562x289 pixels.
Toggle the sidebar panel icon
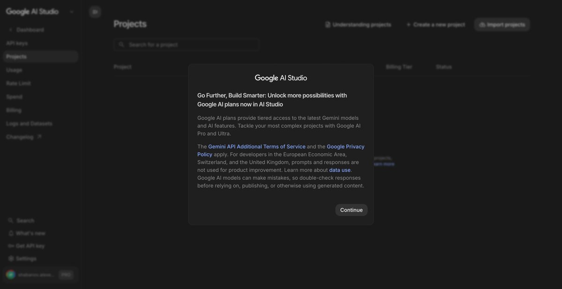(x=95, y=12)
